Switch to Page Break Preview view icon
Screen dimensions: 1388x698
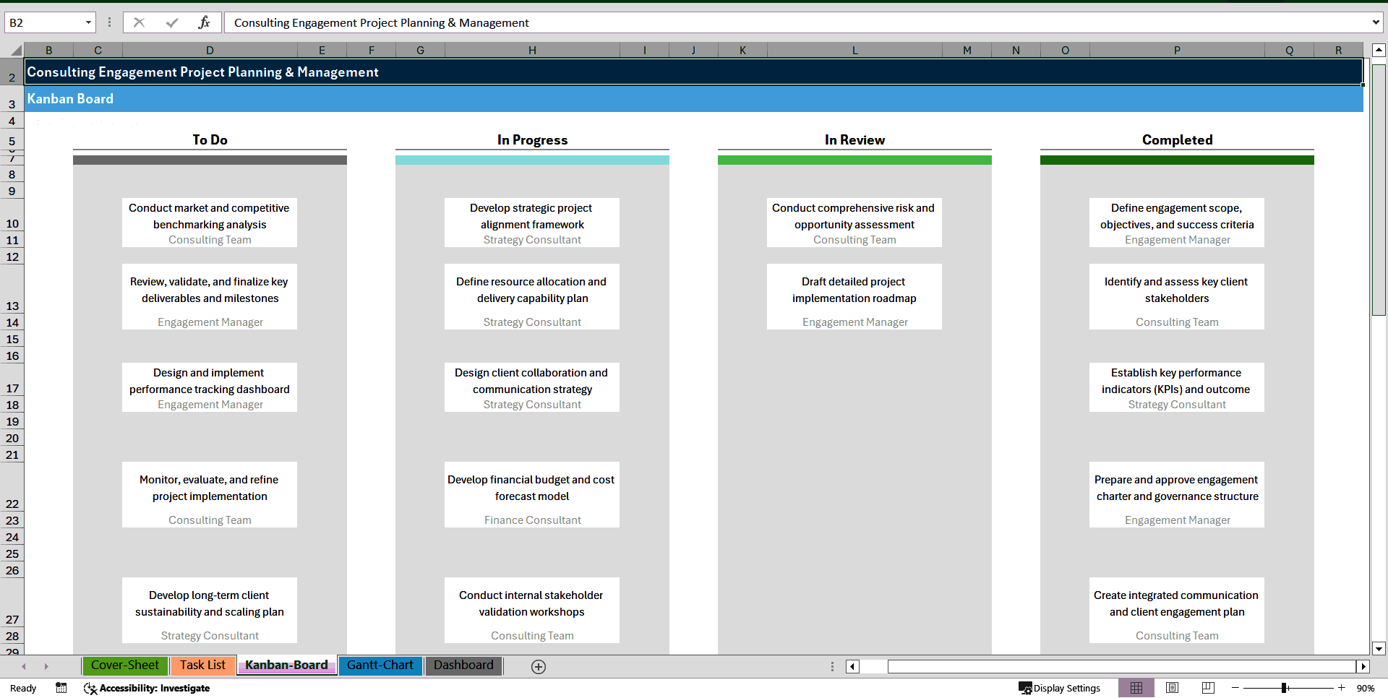coord(1207,688)
